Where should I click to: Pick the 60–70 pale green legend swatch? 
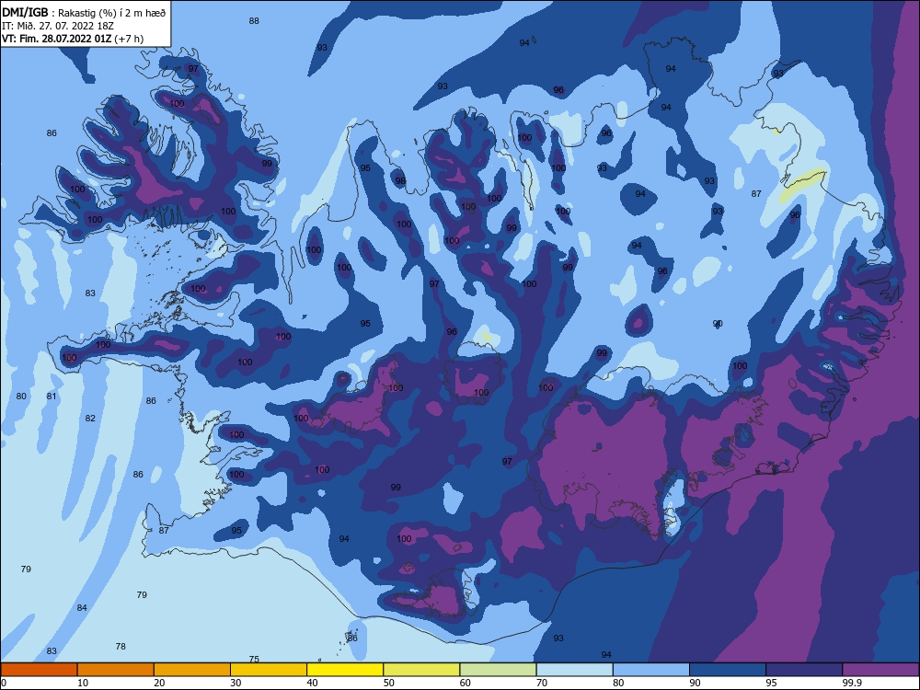pos(498,670)
